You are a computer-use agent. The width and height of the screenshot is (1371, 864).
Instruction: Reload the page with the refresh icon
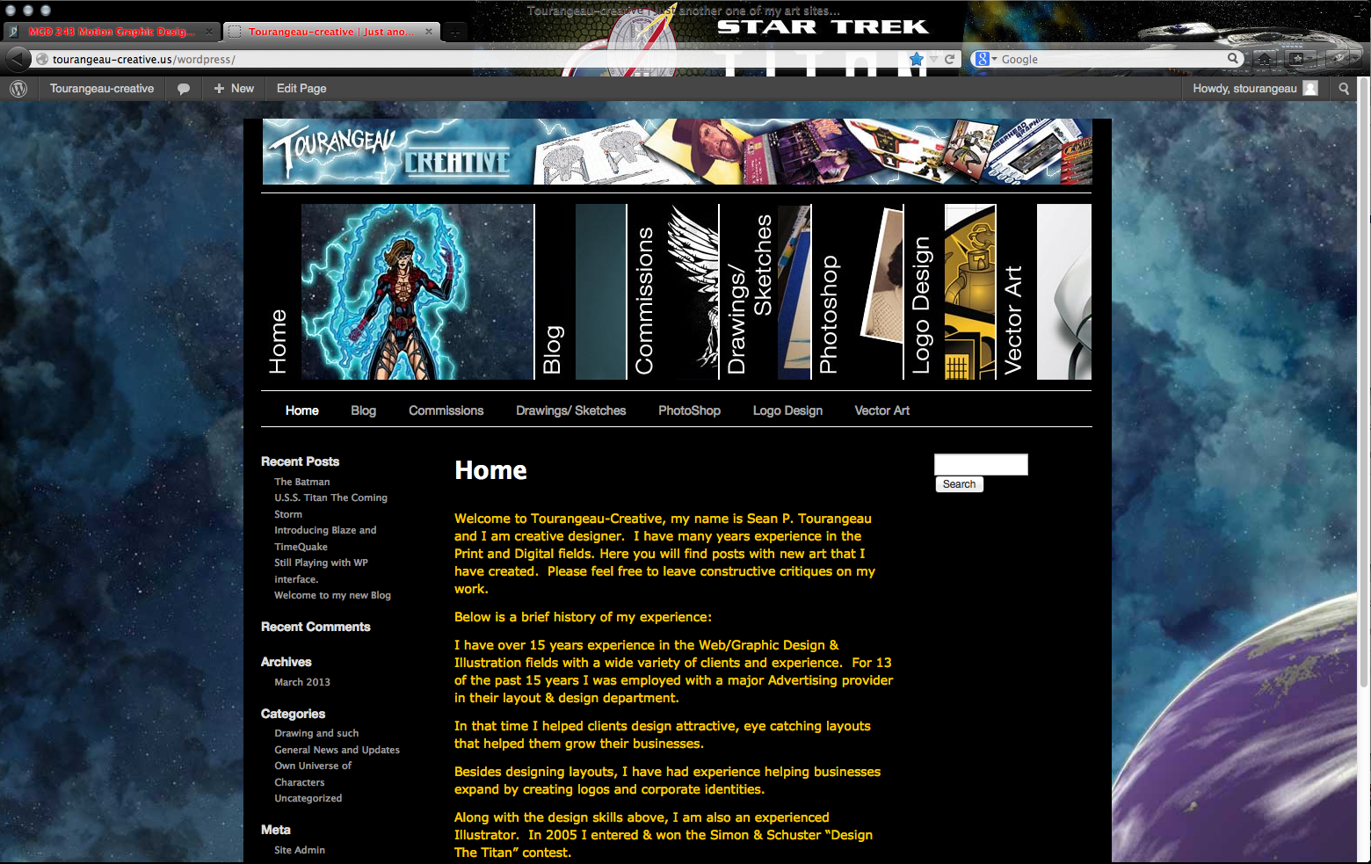[949, 59]
